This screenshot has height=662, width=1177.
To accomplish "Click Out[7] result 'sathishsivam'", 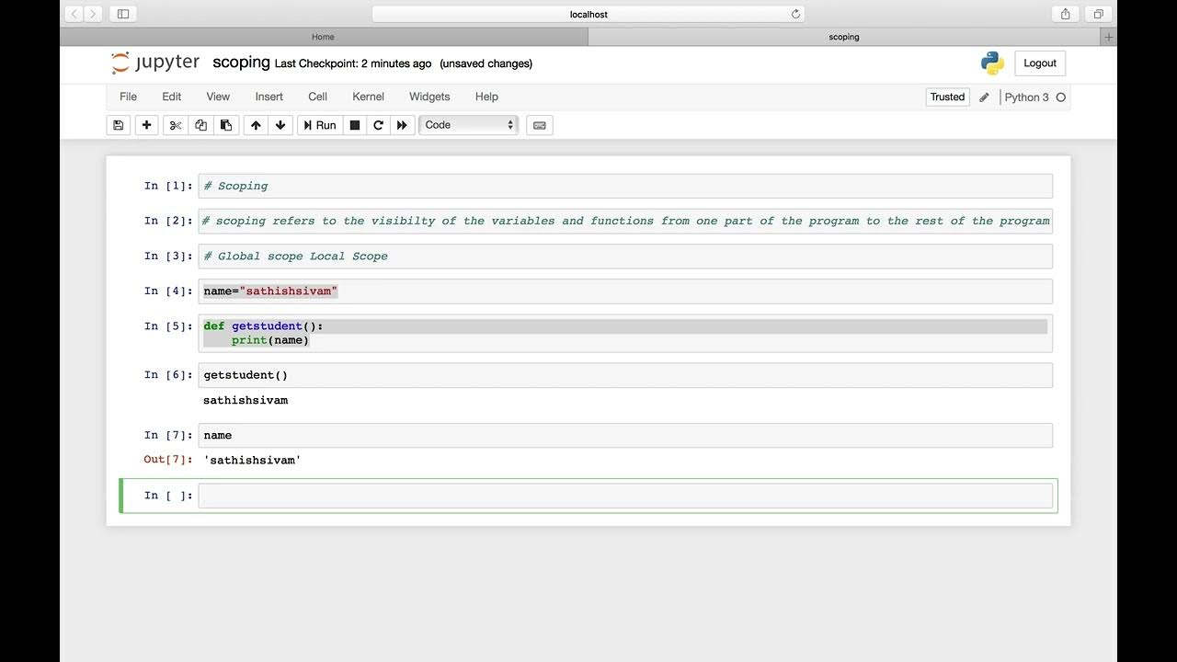I will click(252, 460).
